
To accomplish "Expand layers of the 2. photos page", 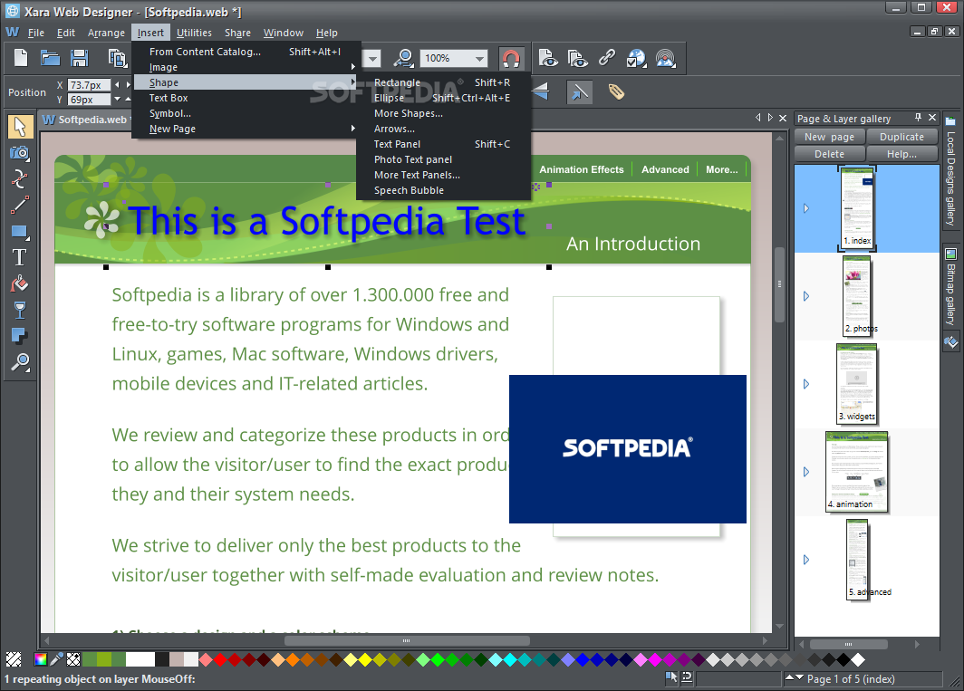I will (806, 296).
